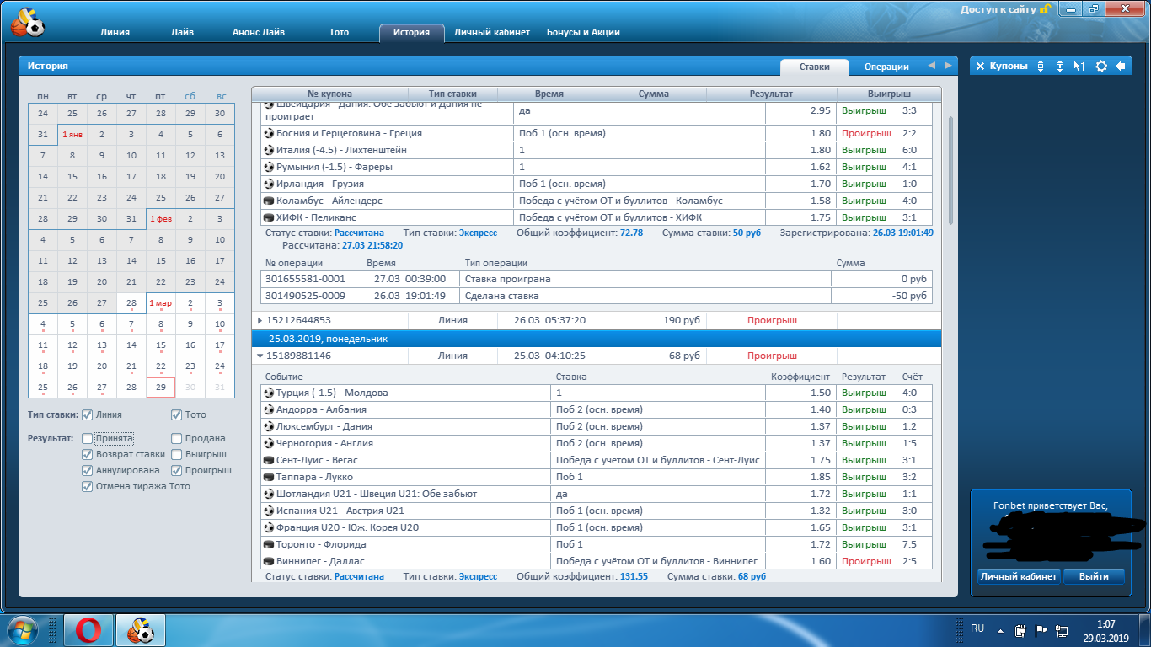Click the bet history vertical scrollbar

[x=952, y=168]
